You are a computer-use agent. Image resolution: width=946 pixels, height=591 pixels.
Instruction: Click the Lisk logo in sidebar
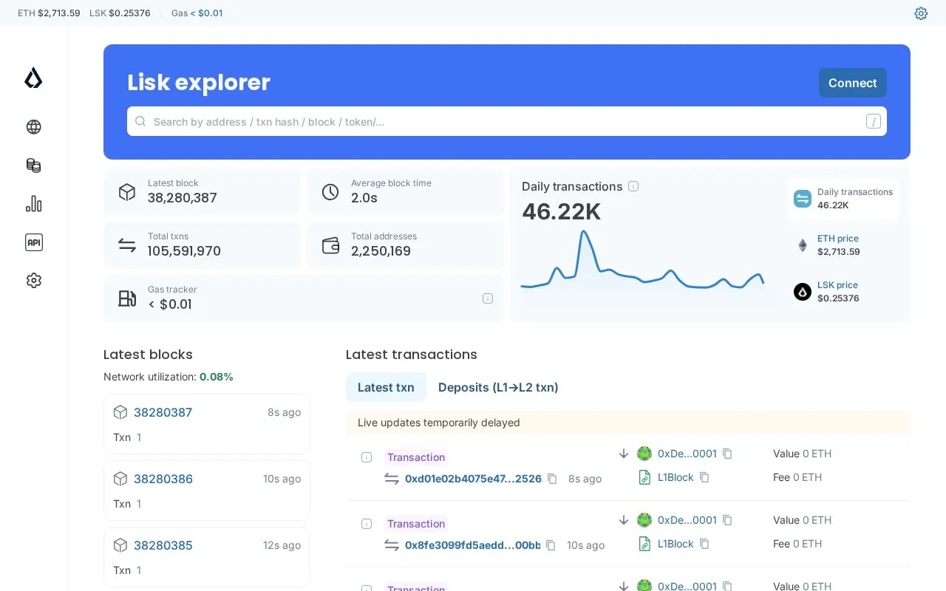[x=33, y=78]
